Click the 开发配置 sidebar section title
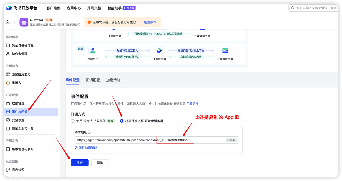This screenshot has width=342, height=181. (x=12, y=95)
